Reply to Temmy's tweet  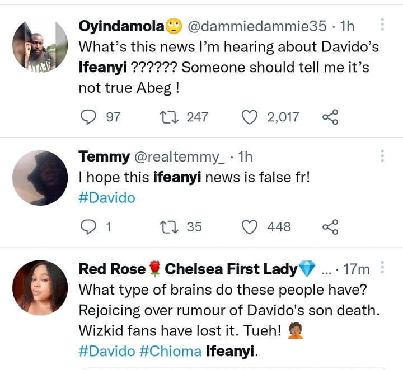coord(90,226)
